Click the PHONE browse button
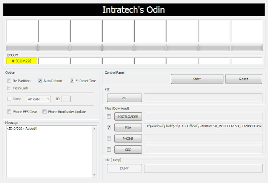The height and width of the screenshot is (183, 268). (x=128, y=139)
